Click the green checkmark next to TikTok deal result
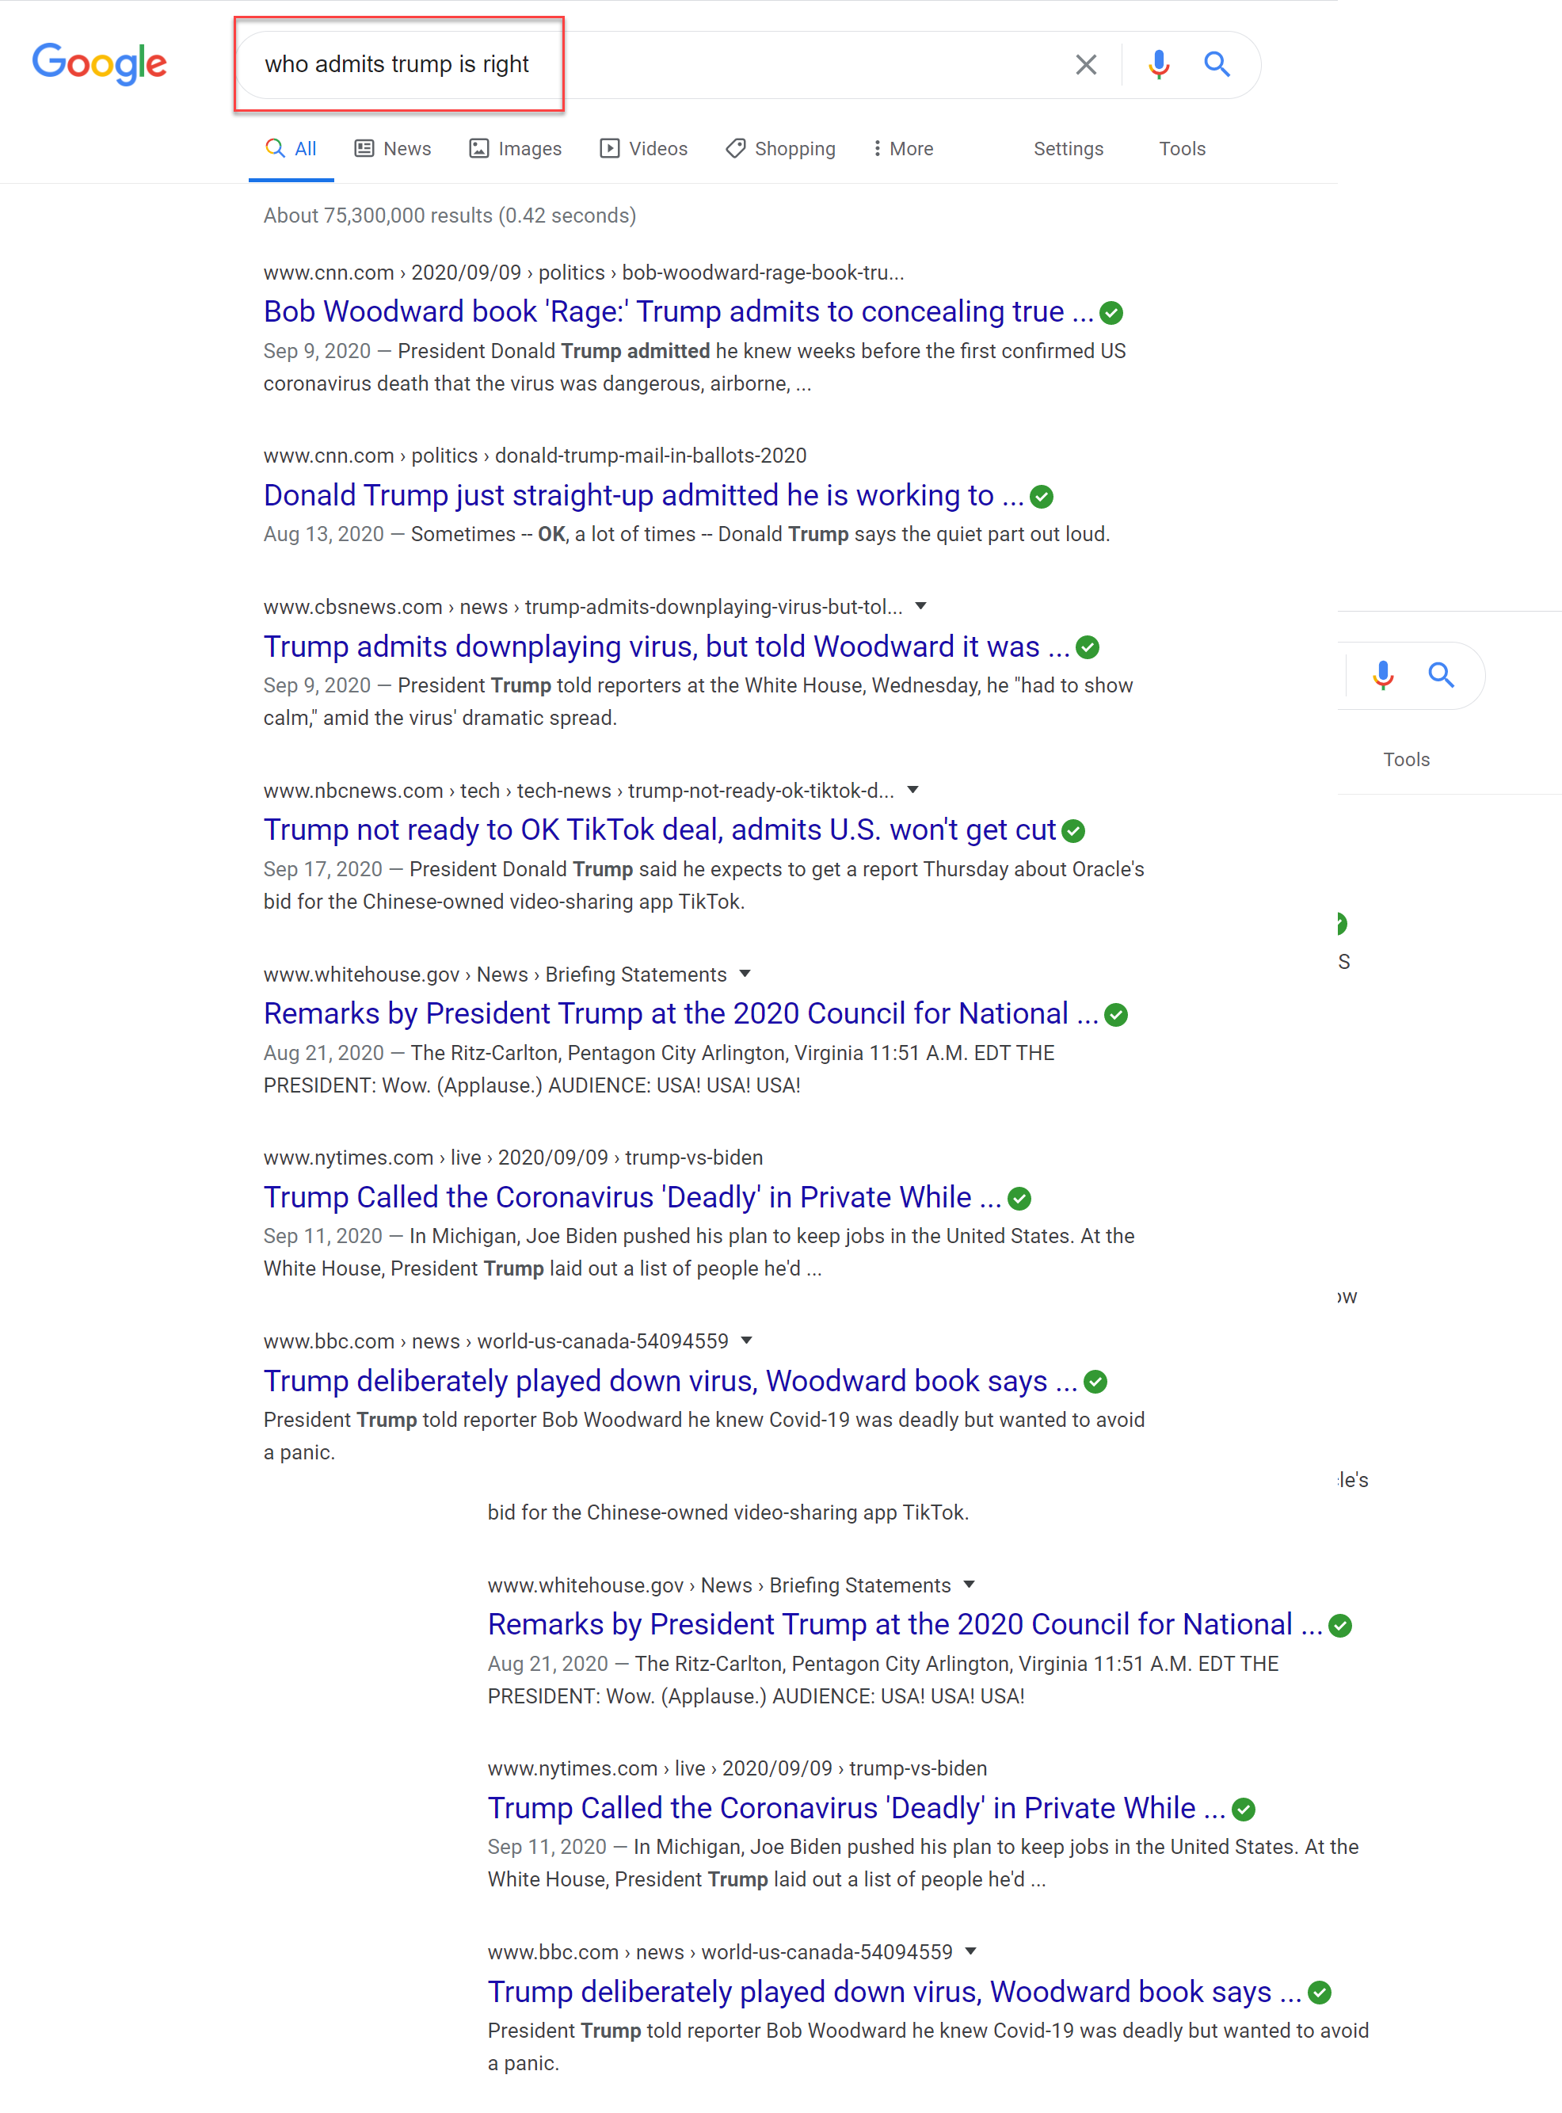Screen dimensions: 1562x2113 tap(1073, 831)
